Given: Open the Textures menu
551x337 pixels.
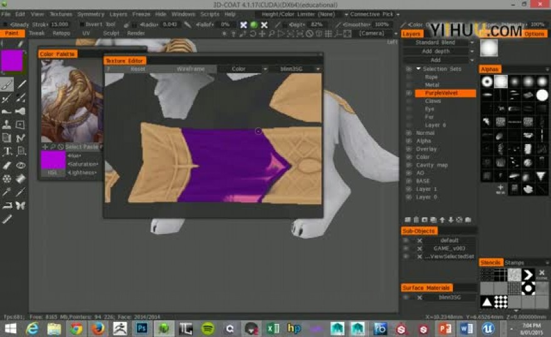Looking at the screenshot, I should (x=61, y=14).
